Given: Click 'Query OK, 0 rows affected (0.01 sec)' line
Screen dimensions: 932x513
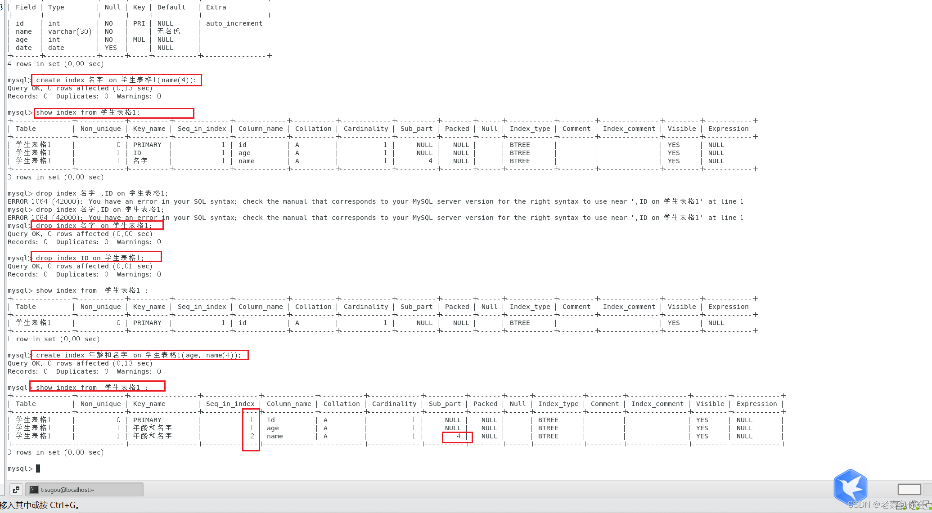Looking at the screenshot, I should 80,266.
